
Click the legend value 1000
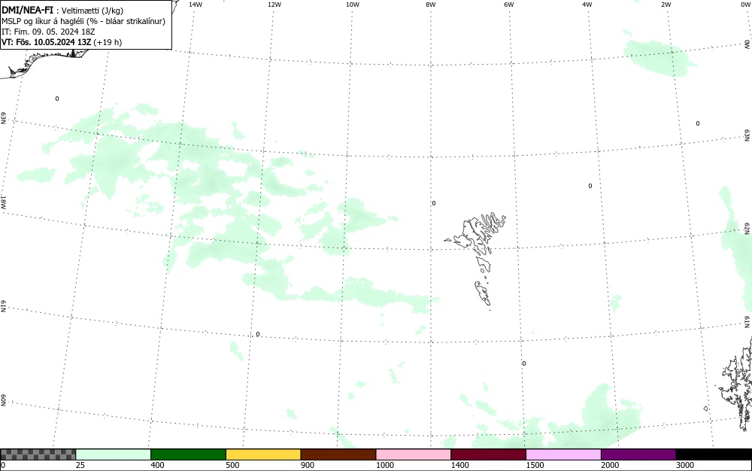pyautogui.click(x=384, y=465)
